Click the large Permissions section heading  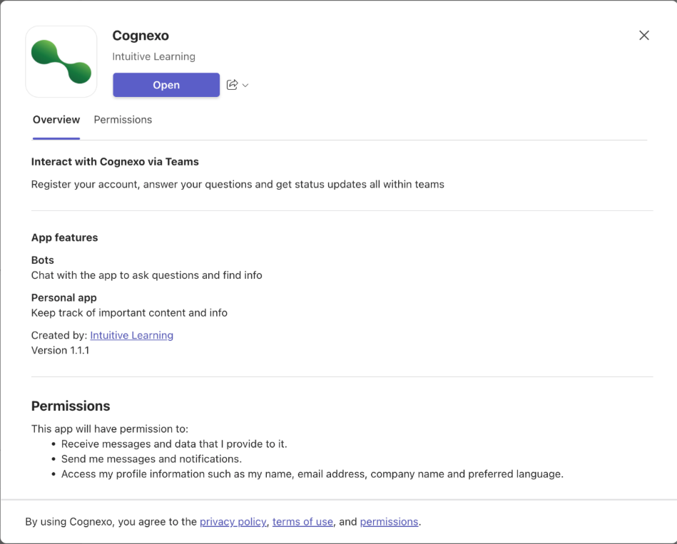pyautogui.click(x=71, y=406)
